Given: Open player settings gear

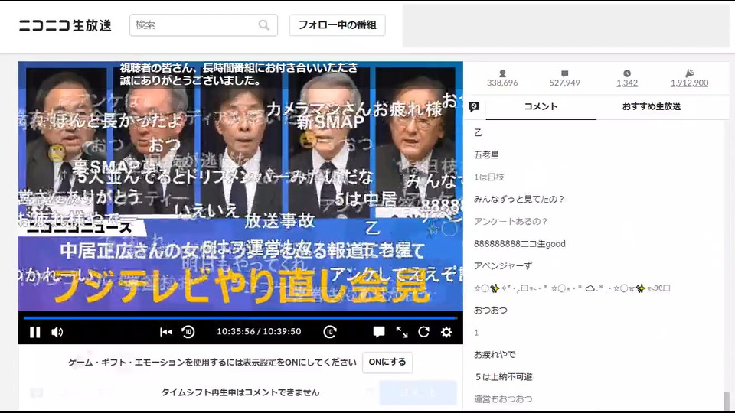Looking at the screenshot, I should click(446, 332).
